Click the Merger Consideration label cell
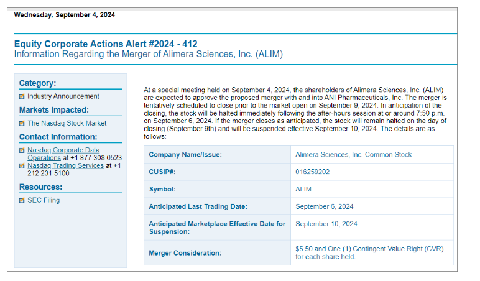 pos(217,253)
